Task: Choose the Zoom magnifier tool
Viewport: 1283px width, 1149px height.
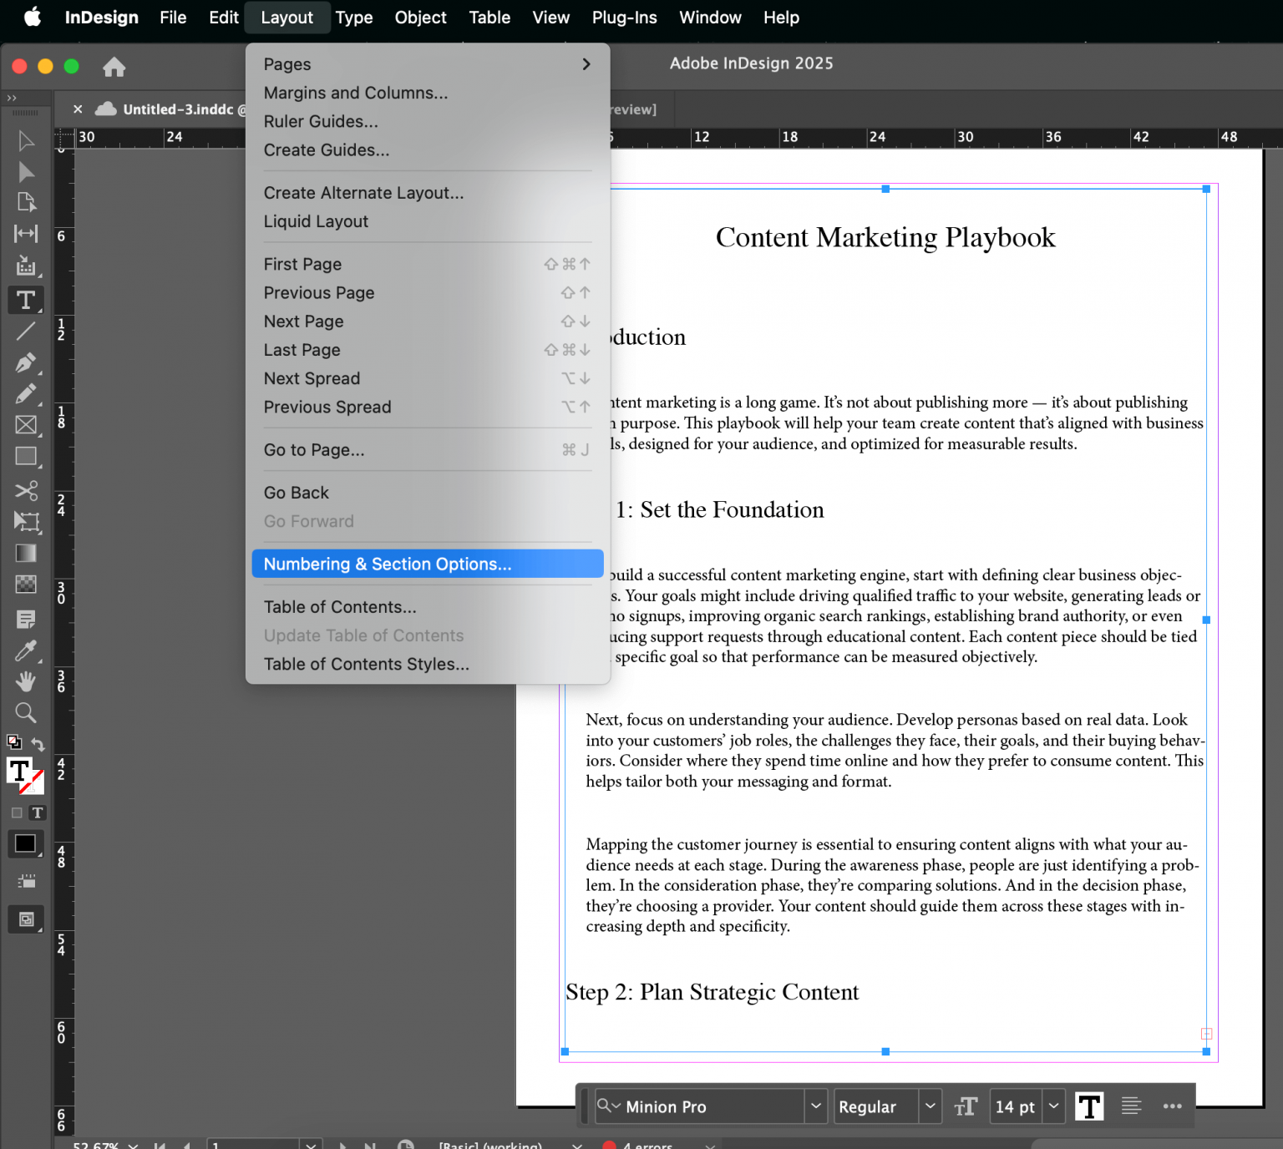Action: [26, 712]
